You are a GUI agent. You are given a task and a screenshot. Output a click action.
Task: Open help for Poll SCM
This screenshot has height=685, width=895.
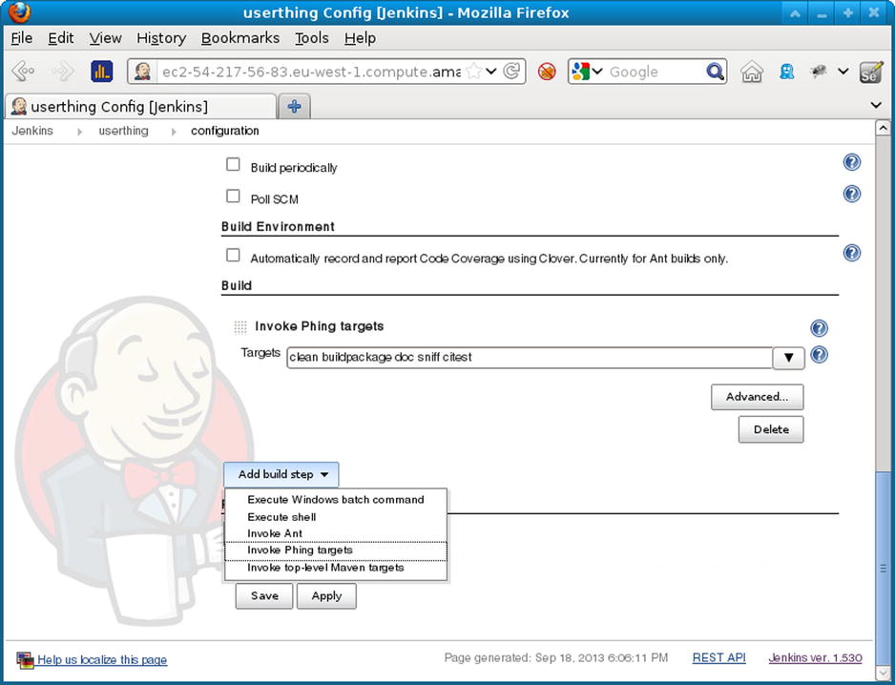coord(852,194)
